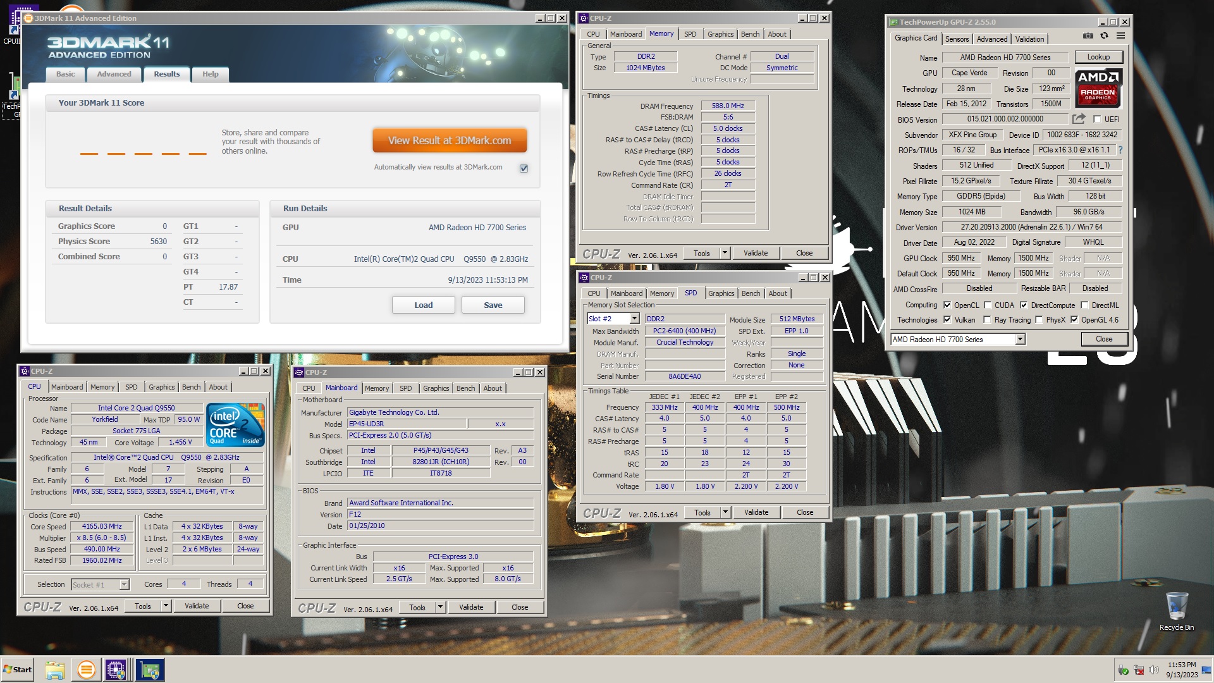The width and height of the screenshot is (1214, 683).
Task: Click the Save button in Run Details
Action: [x=493, y=305]
